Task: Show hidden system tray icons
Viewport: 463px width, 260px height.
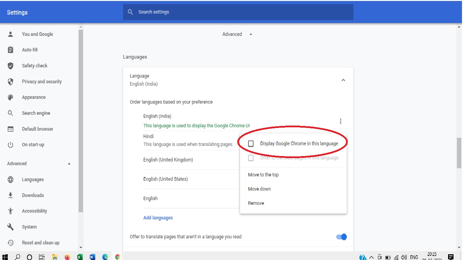Action: coord(371,257)
